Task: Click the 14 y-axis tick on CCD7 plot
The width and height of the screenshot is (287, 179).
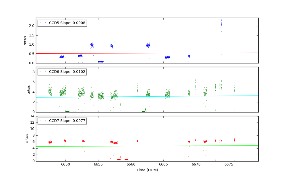Action: (32, 116)
